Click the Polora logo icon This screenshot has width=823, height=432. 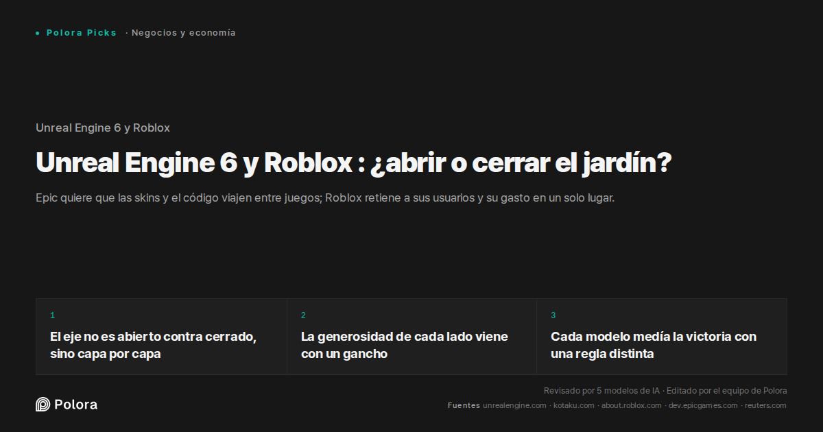pyautogui.click(x=43, y=405)
